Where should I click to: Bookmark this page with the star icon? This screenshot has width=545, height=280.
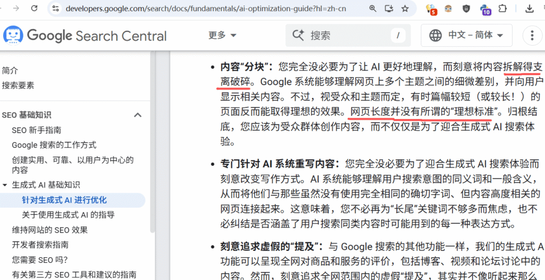405,9
